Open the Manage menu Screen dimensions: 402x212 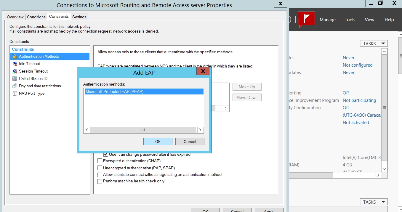327,20
